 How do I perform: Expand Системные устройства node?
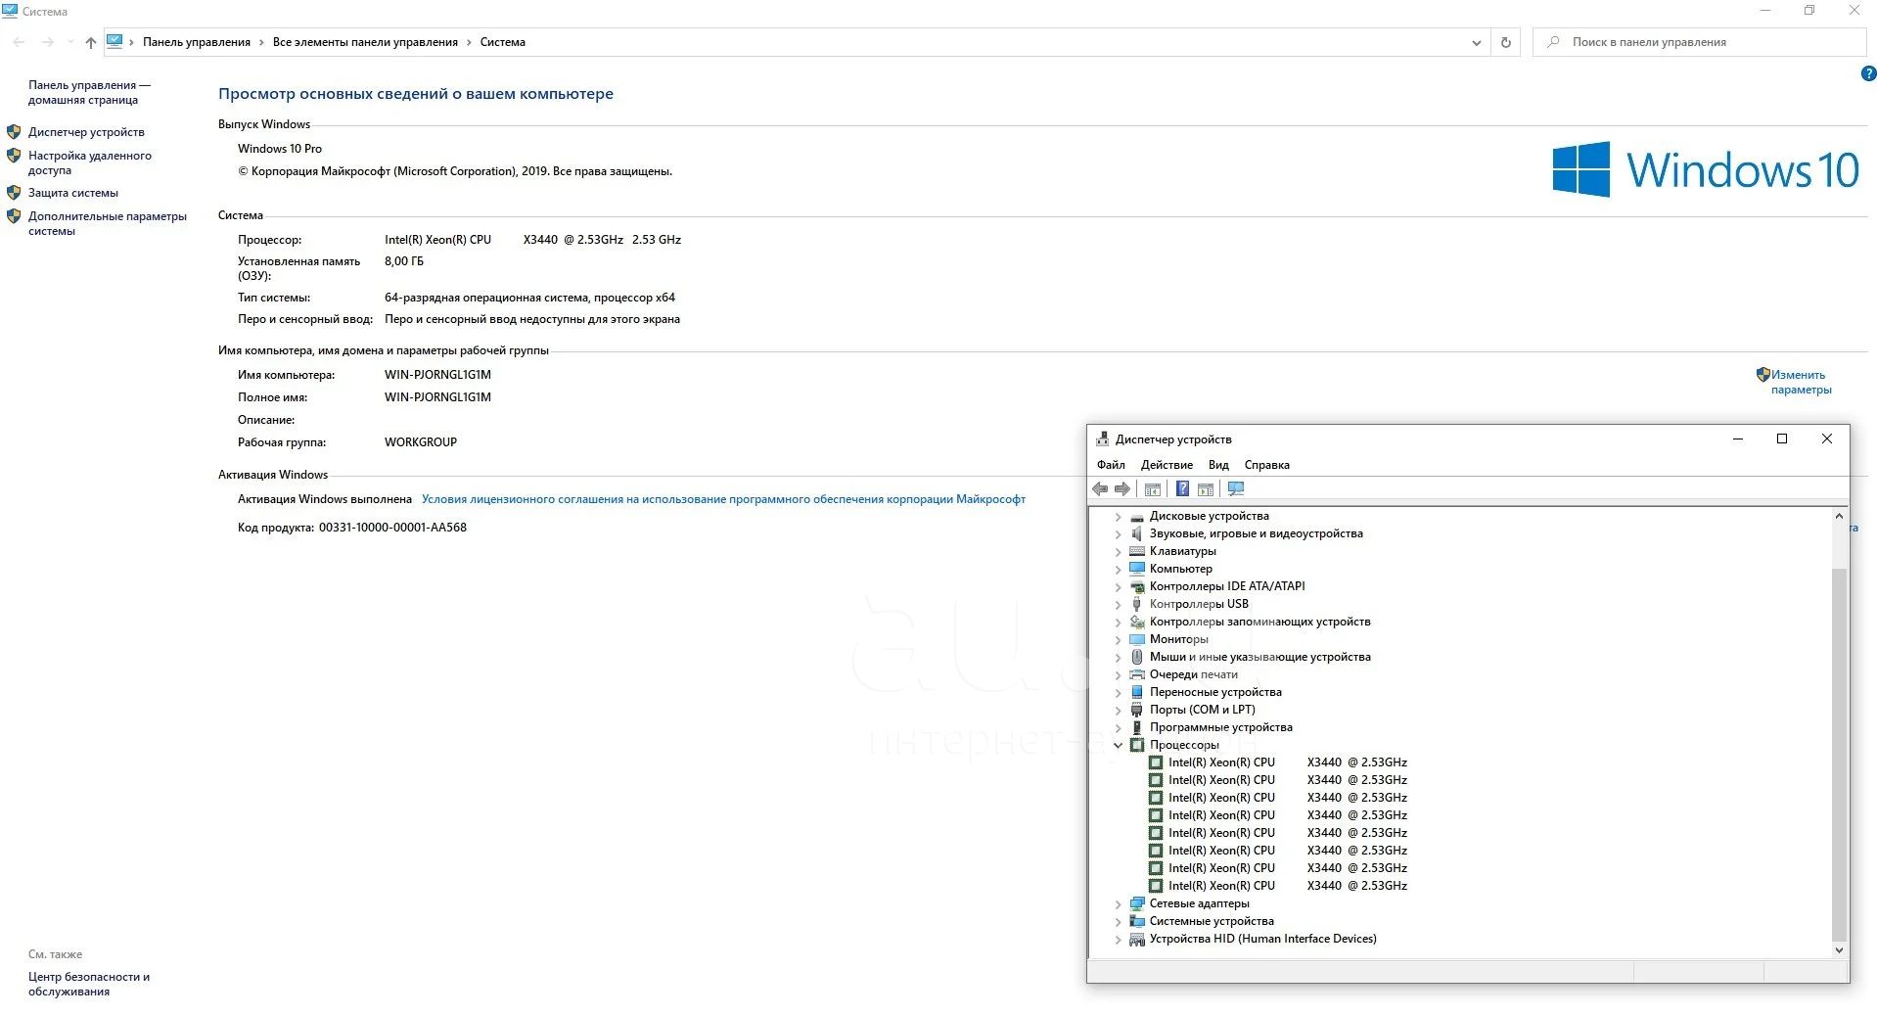tap(1119, 922)
